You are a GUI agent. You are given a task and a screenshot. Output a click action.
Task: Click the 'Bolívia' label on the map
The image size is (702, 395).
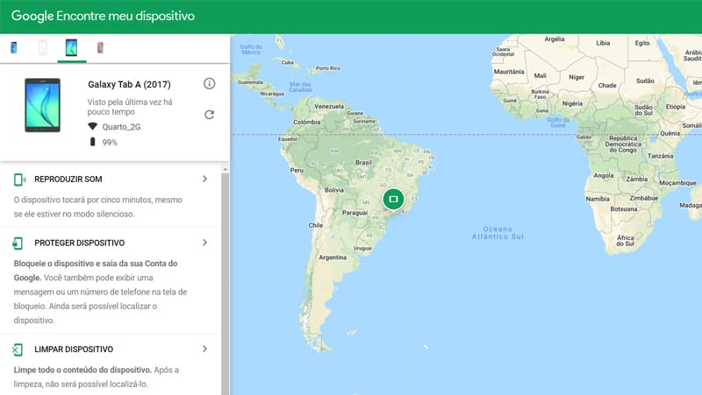334,190
